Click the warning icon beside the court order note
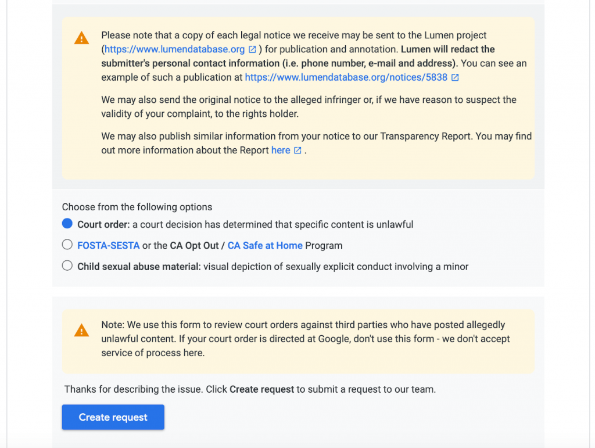This screenshot has width=595, height=448. click(81, 330)
